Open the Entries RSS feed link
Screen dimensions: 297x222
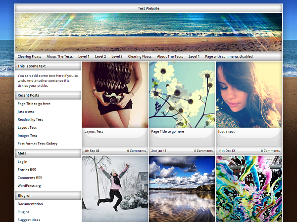click(27, 170)
